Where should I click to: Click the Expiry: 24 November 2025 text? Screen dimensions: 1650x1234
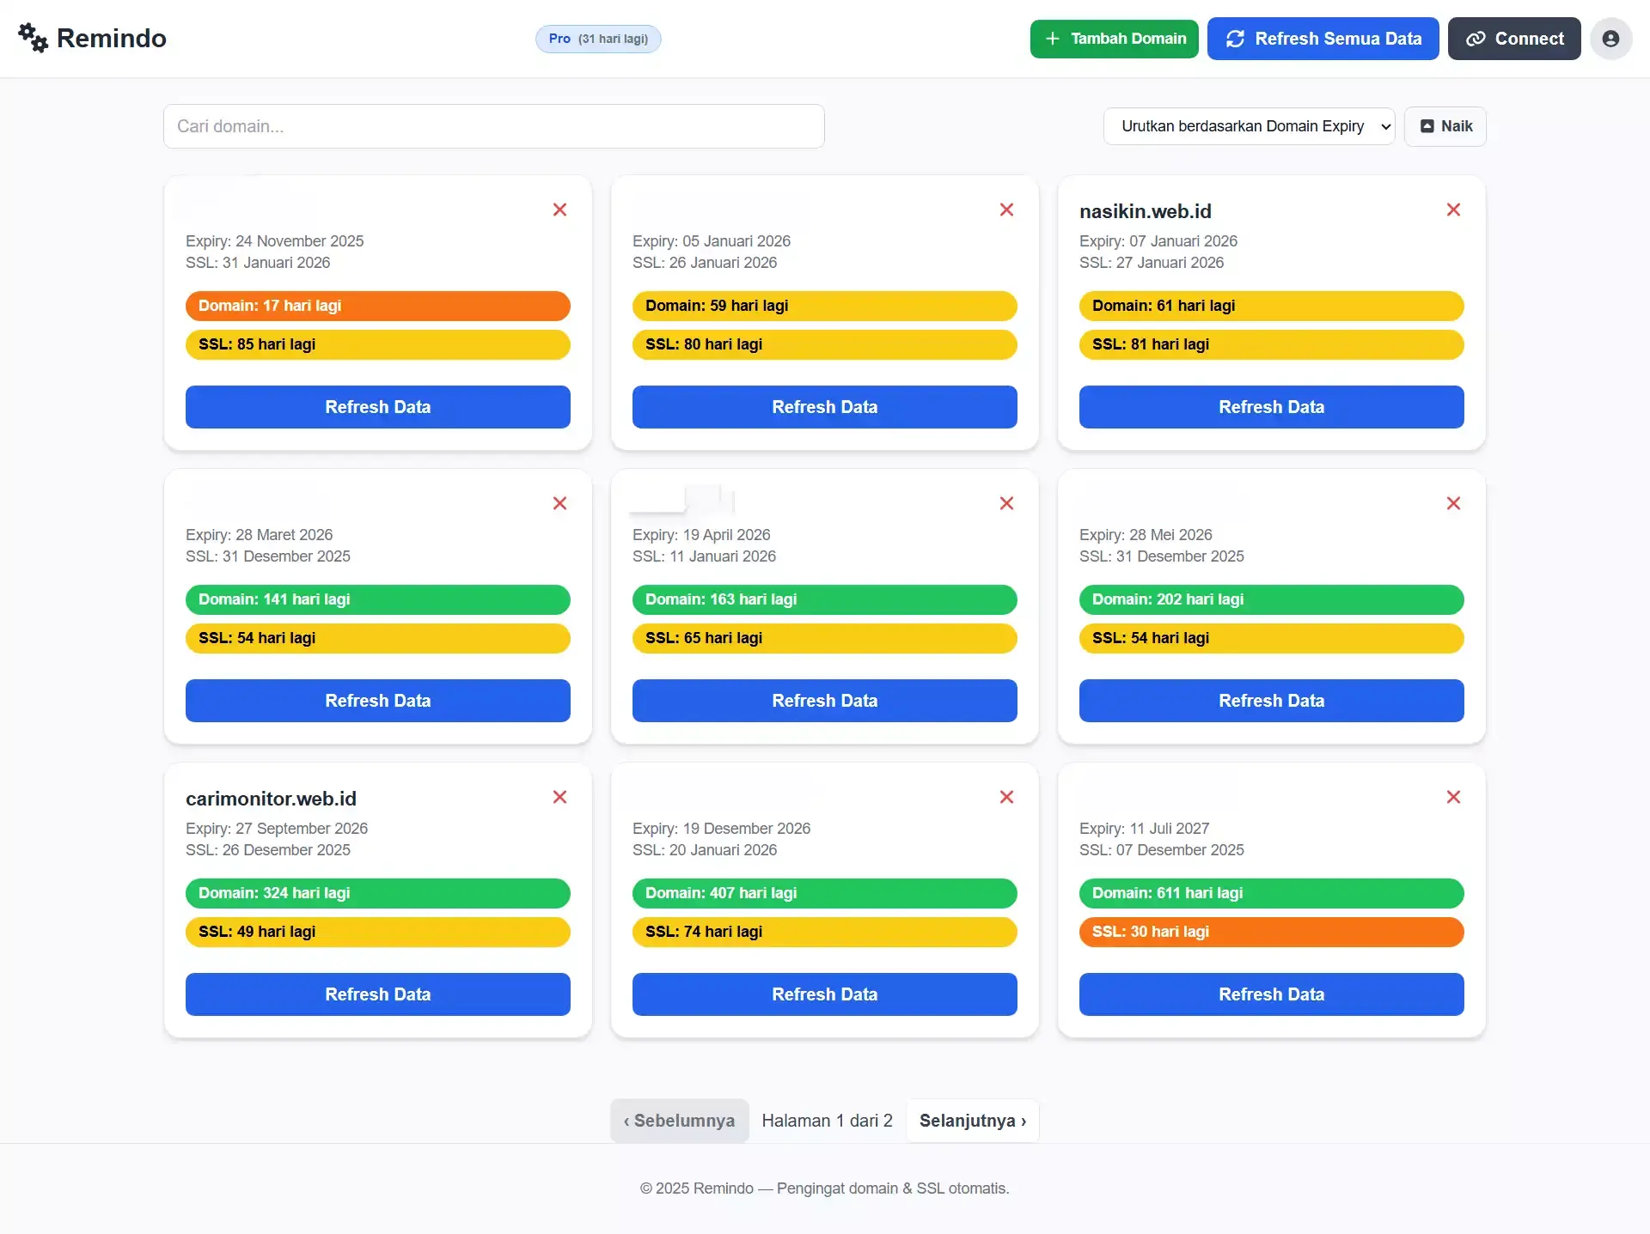[x=275, y=241]
